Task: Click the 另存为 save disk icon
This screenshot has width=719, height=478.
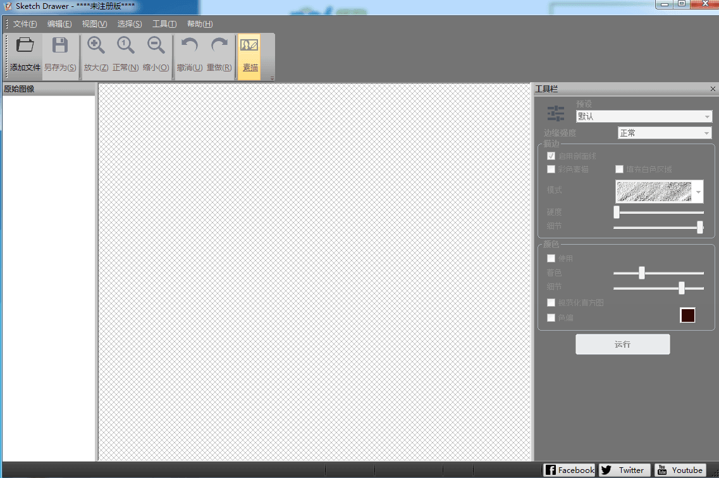Action: 59,46
